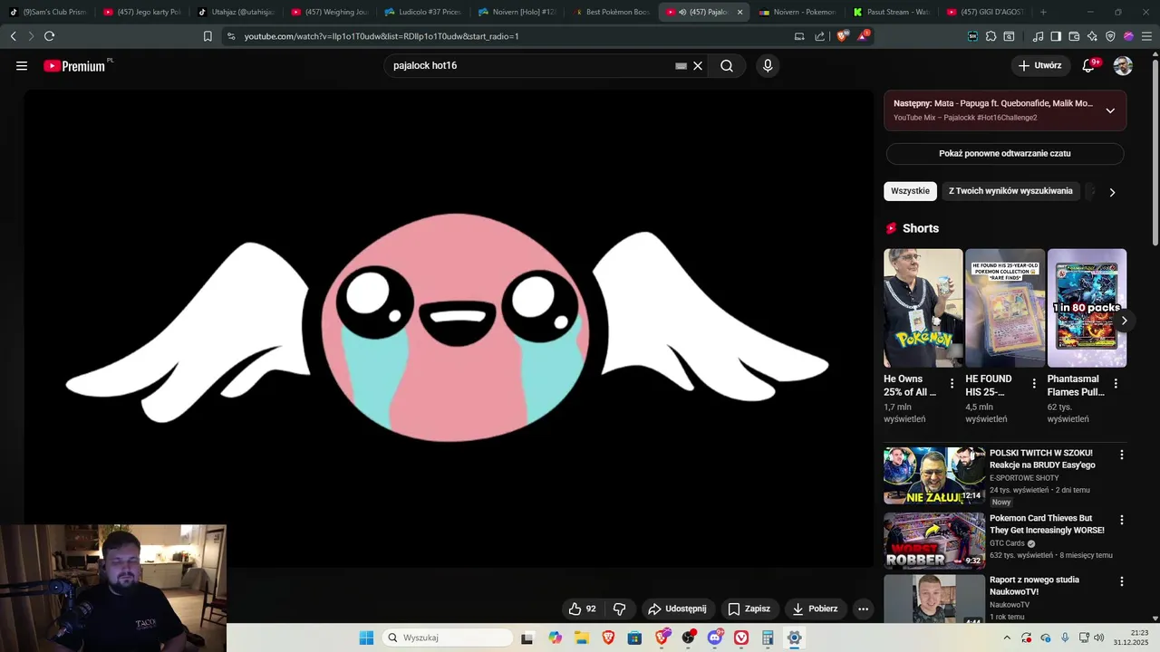The image size is (1160, 652).
Task: Switch to Pasut Stream tab
Action: click(x=892, y=12)
